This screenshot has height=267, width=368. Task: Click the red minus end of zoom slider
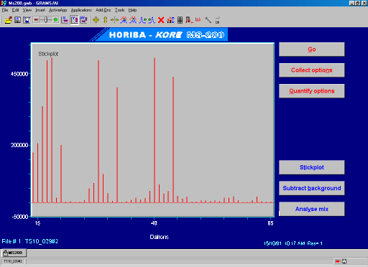(x=36, y=20)
